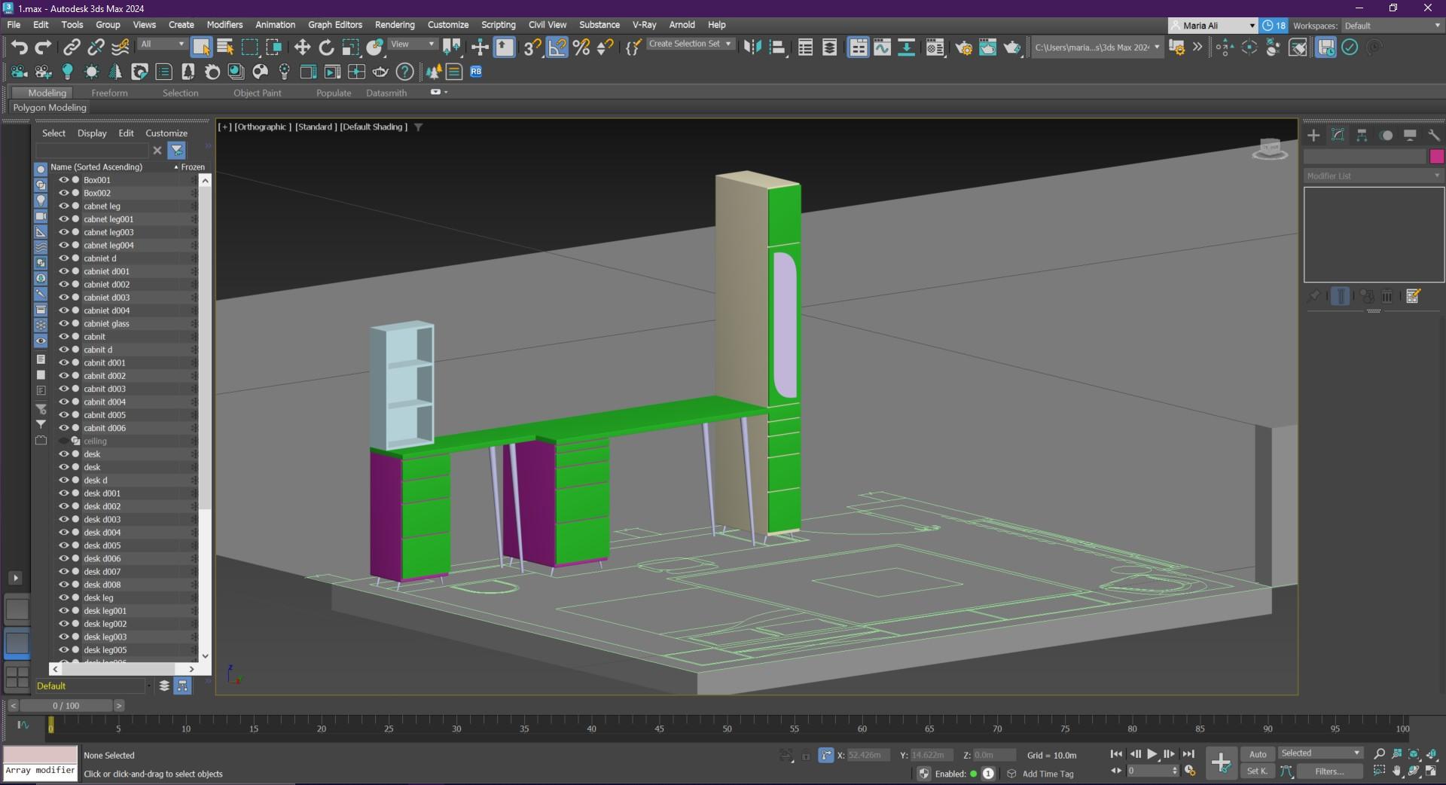Click the MassFX RB toolbar icon
1446x785 pixels.
click(476, 72)
